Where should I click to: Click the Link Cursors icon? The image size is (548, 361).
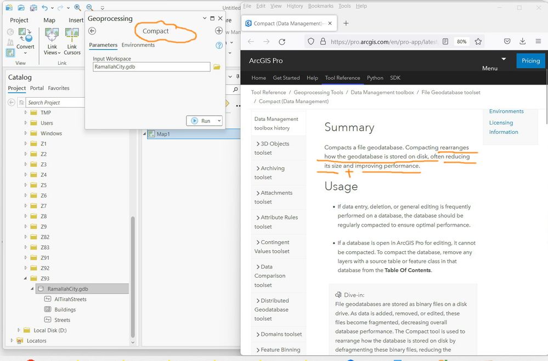(x=72, y=35)
